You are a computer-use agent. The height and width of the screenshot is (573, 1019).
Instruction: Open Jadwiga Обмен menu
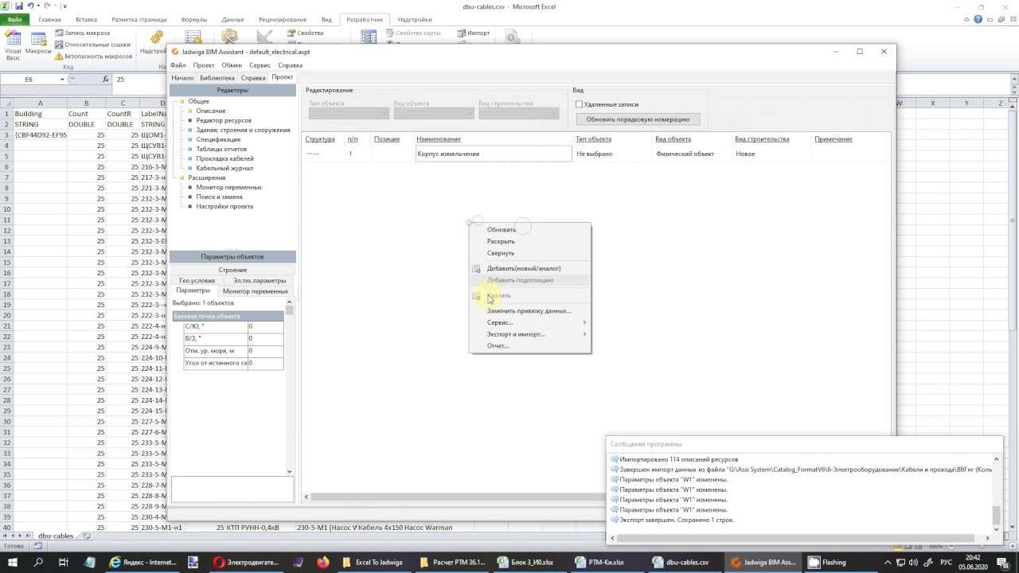(x=232, y=65)
